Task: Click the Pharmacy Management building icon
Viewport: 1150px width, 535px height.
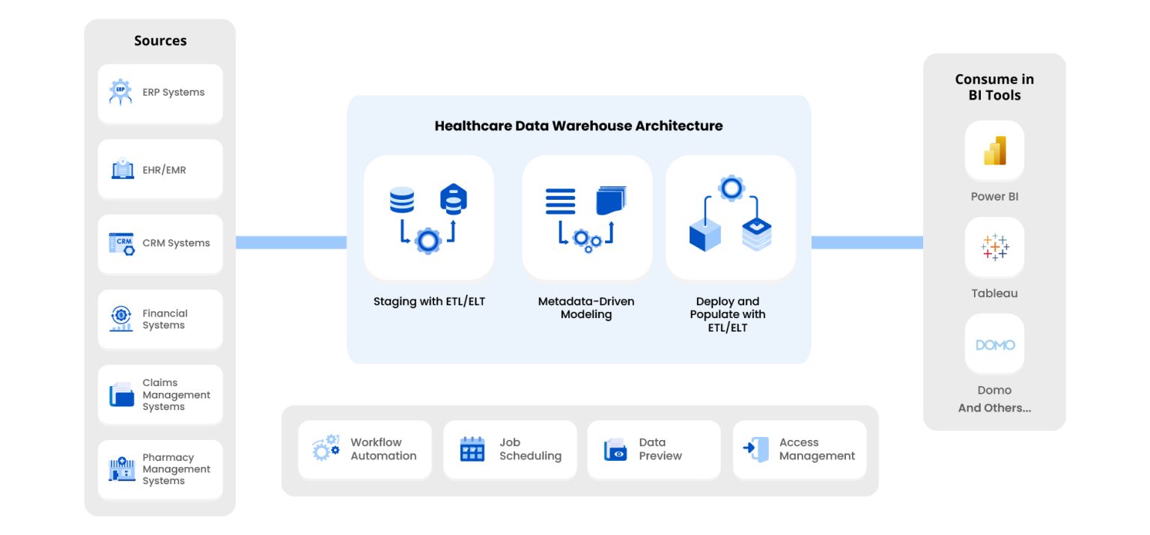Action: pyautogui.click(x=121, y=469)
